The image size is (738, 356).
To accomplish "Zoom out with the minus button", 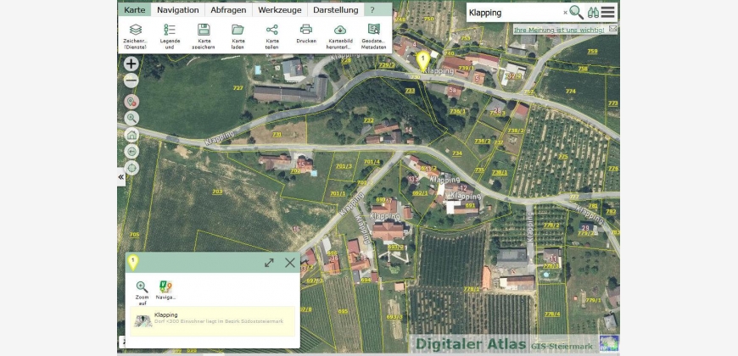I will 131,81.
